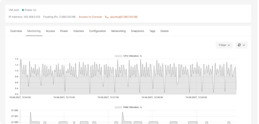Switch to the Overview tab
Screen dimensions: 259x124
click(16, 31)
